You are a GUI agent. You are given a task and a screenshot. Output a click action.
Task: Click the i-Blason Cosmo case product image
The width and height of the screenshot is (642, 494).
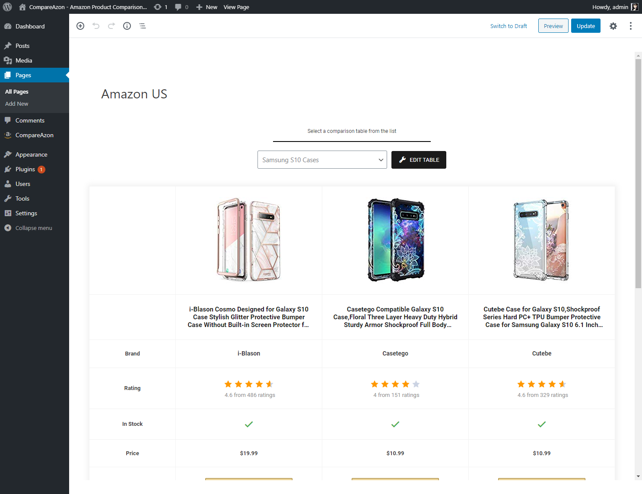coord(249,240)
